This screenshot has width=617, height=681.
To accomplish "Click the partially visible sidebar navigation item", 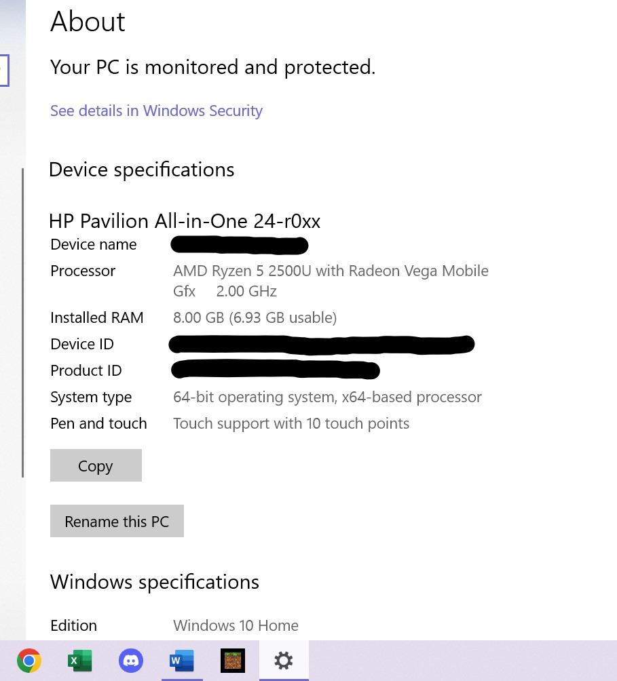I will coord(3,70).
